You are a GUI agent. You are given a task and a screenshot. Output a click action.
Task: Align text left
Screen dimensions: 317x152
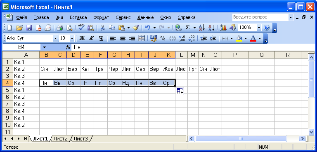(113, 38)
